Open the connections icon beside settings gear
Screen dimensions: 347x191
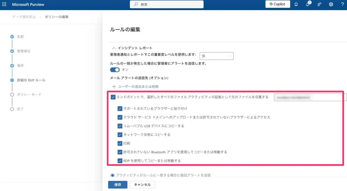coord(319,4)
